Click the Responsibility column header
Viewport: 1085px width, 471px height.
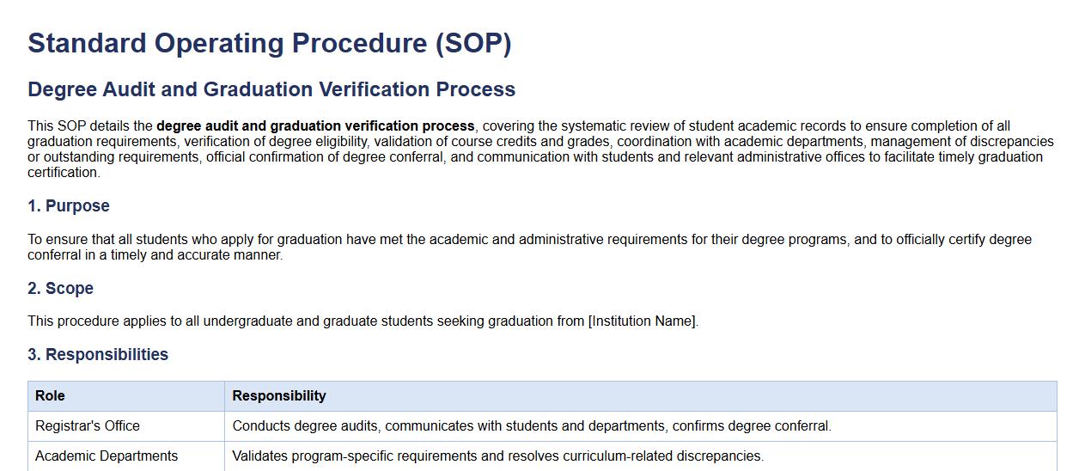pyautogui.click(x=279, y=396)
